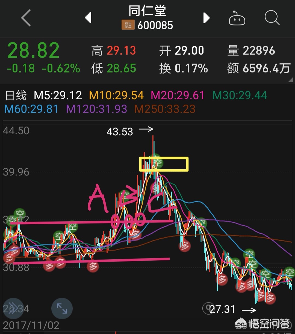This screenshot has height=334, width=295.
Task: Tap the 融 margin trading badge
Action: (128, 25)
